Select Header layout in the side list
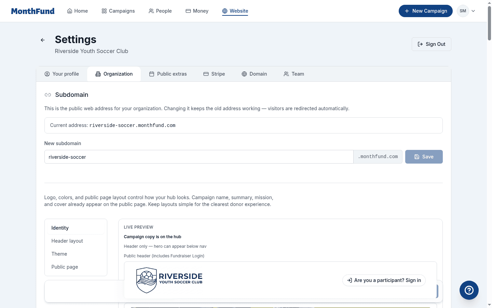The width and height of the screenshot is (492, 308). click(x=76, y=241)
